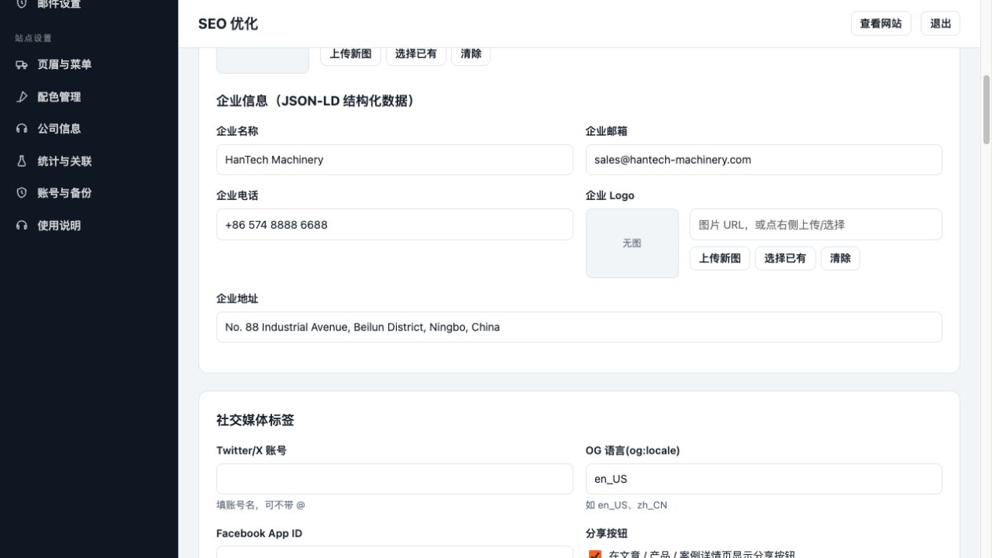The height and width of the screenshot is (558, 992).
Task: Click the header and menu truck icon
Action: [21, 64]
